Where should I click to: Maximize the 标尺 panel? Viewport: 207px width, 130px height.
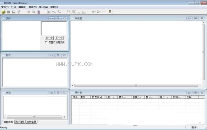[58, 55]
